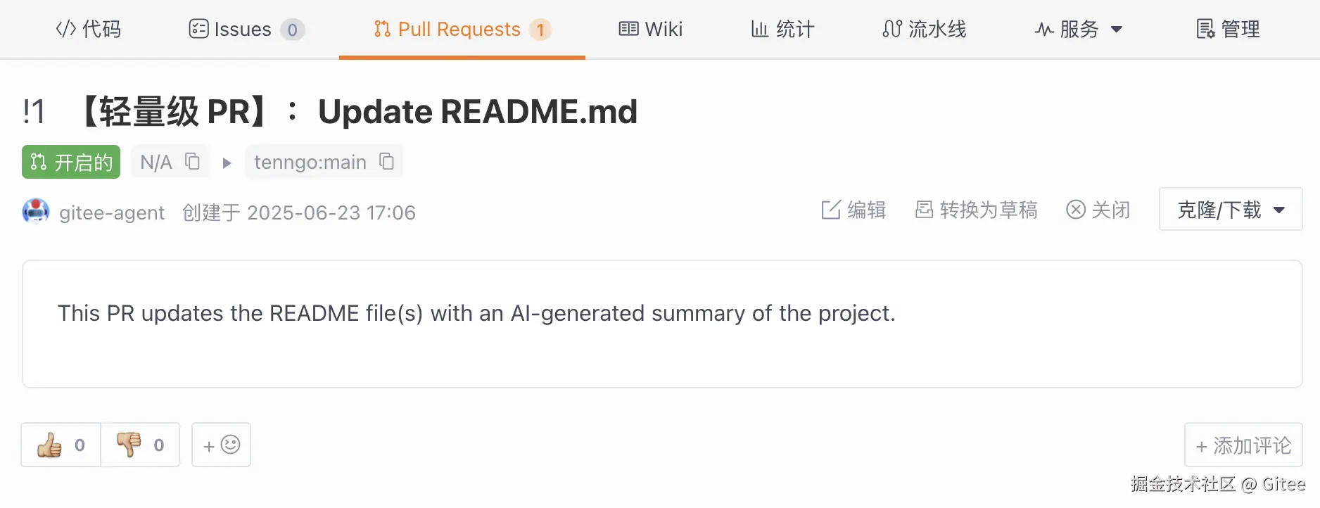The height and width of the screenshot is (508, 1320).
Task: Open the 管理 management tab
Action: pos(1229,30)
